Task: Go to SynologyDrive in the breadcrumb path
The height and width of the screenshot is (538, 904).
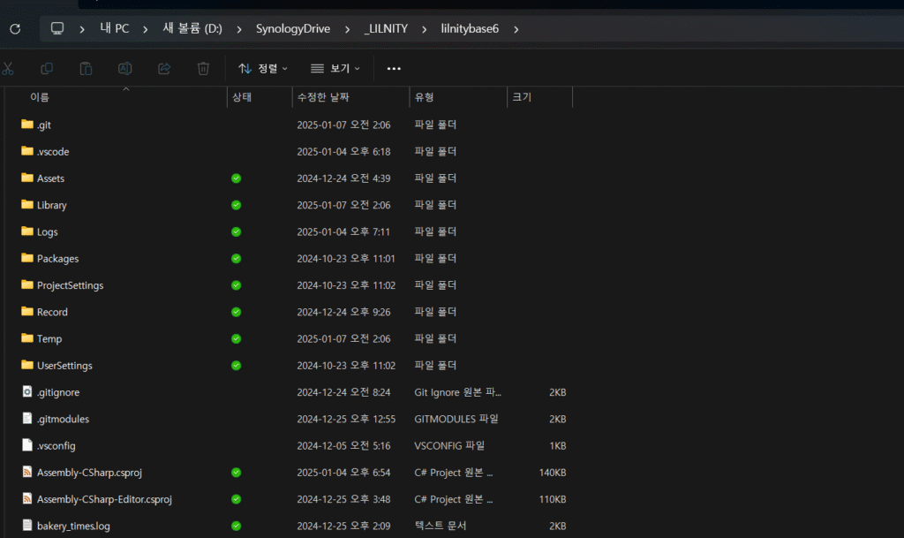Action: pos(292,29)
